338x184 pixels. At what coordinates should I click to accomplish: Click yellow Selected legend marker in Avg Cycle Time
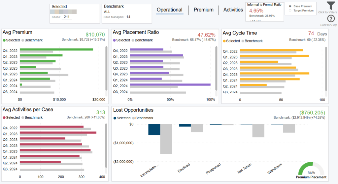pyautogui.click(x=224, y=41)
